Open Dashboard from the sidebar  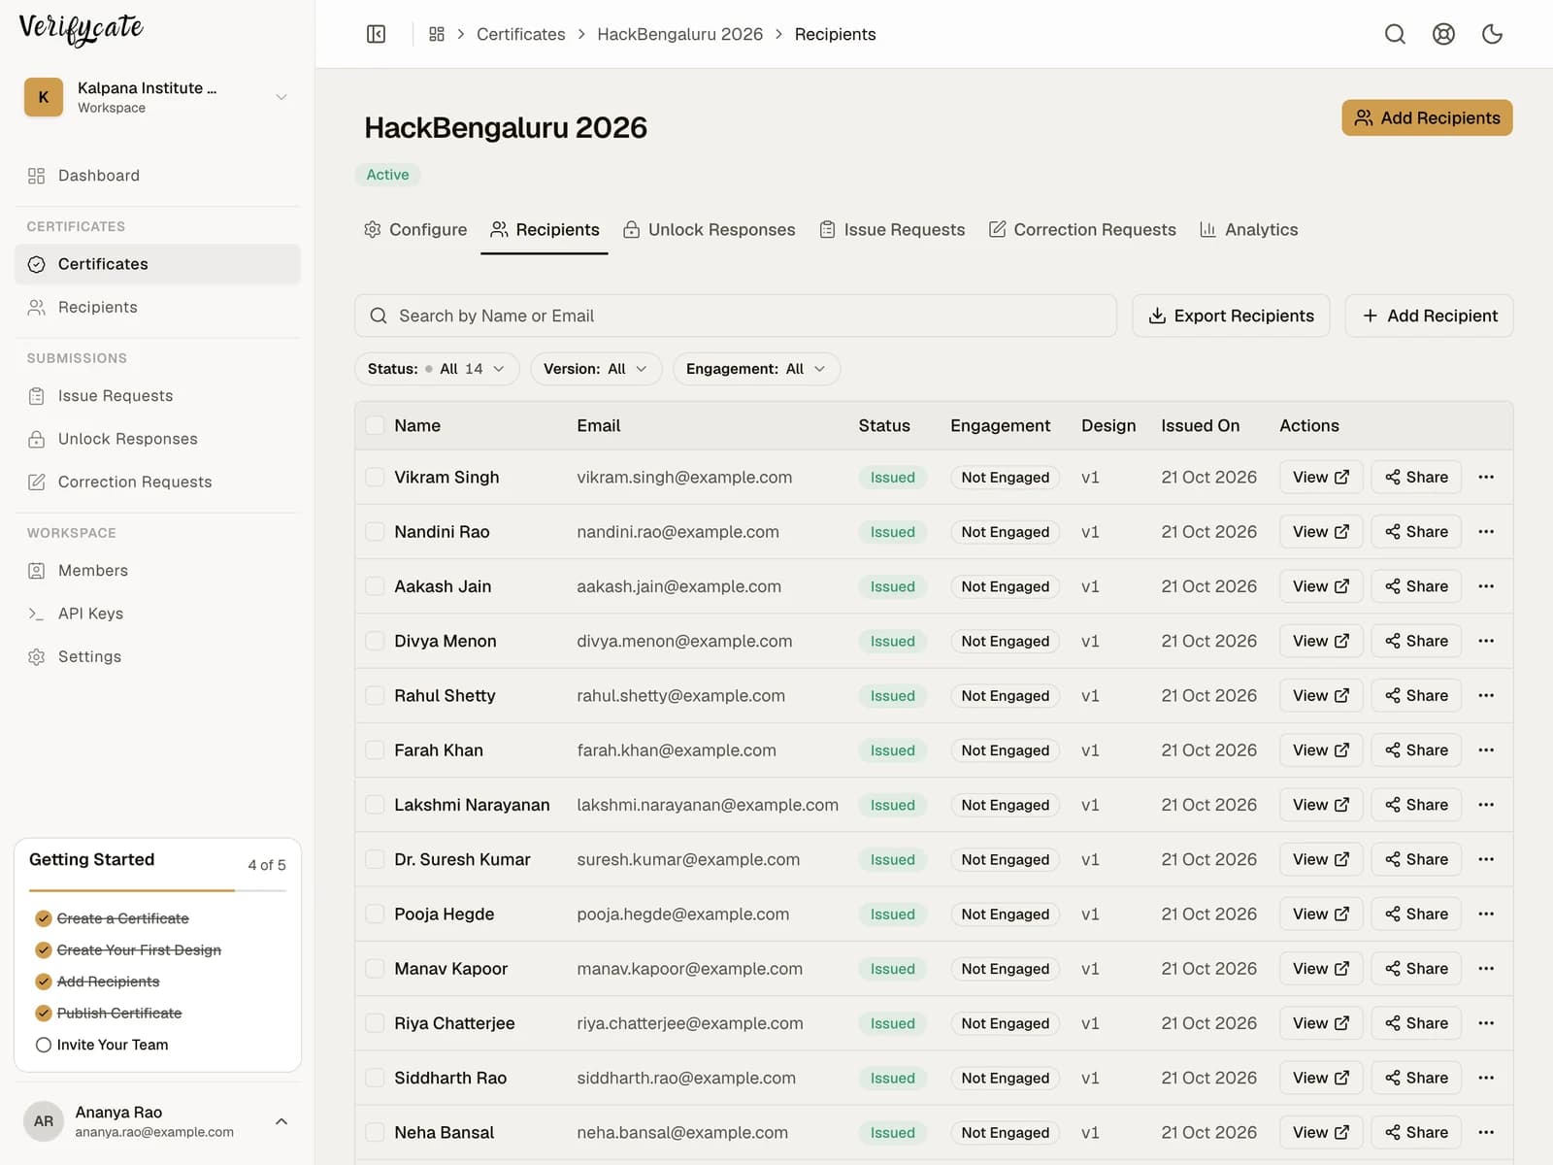[157, 176]
